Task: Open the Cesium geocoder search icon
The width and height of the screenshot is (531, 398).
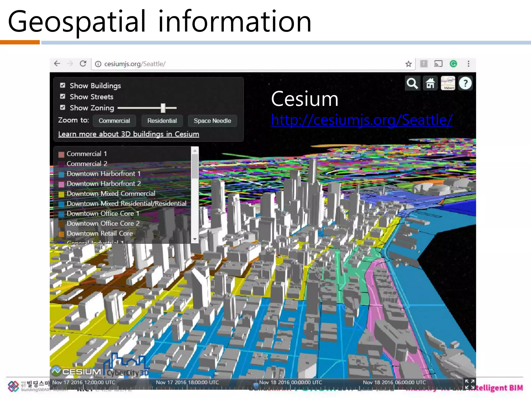Action: pyautogui.click(x=412, y=83)
